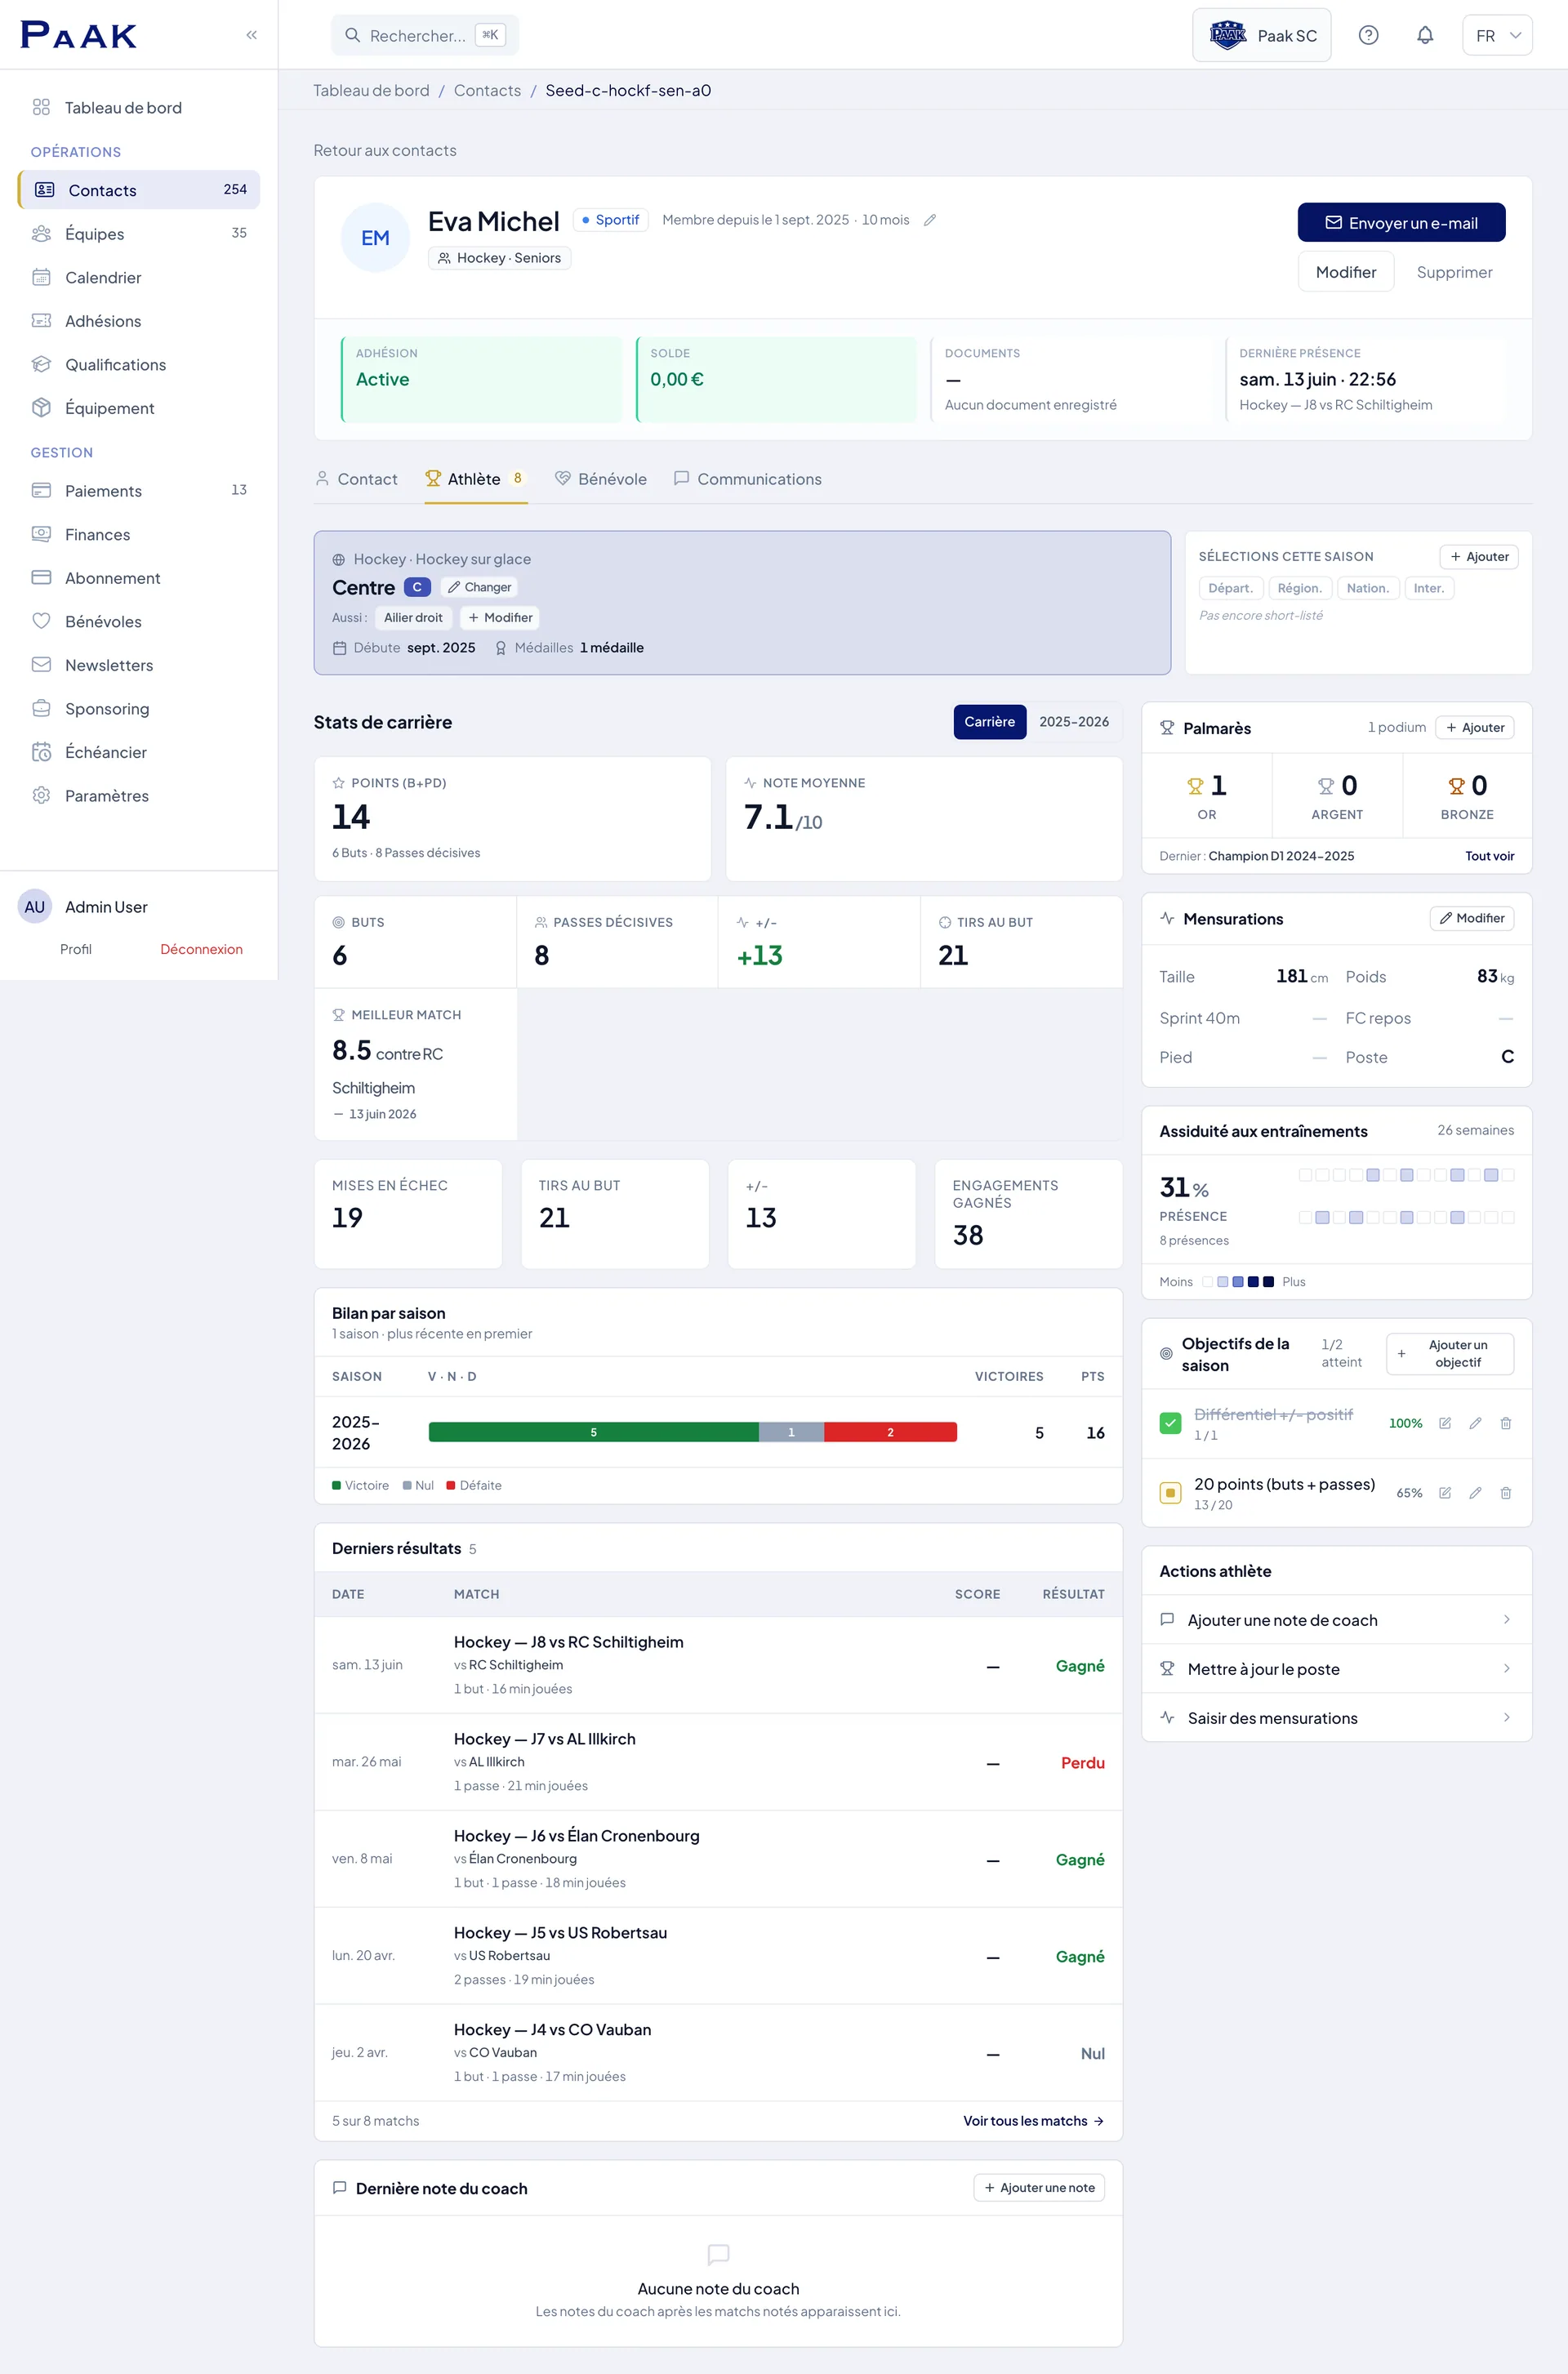
Task: Click the green victories segment of season bar
Action: point(593,1432)
